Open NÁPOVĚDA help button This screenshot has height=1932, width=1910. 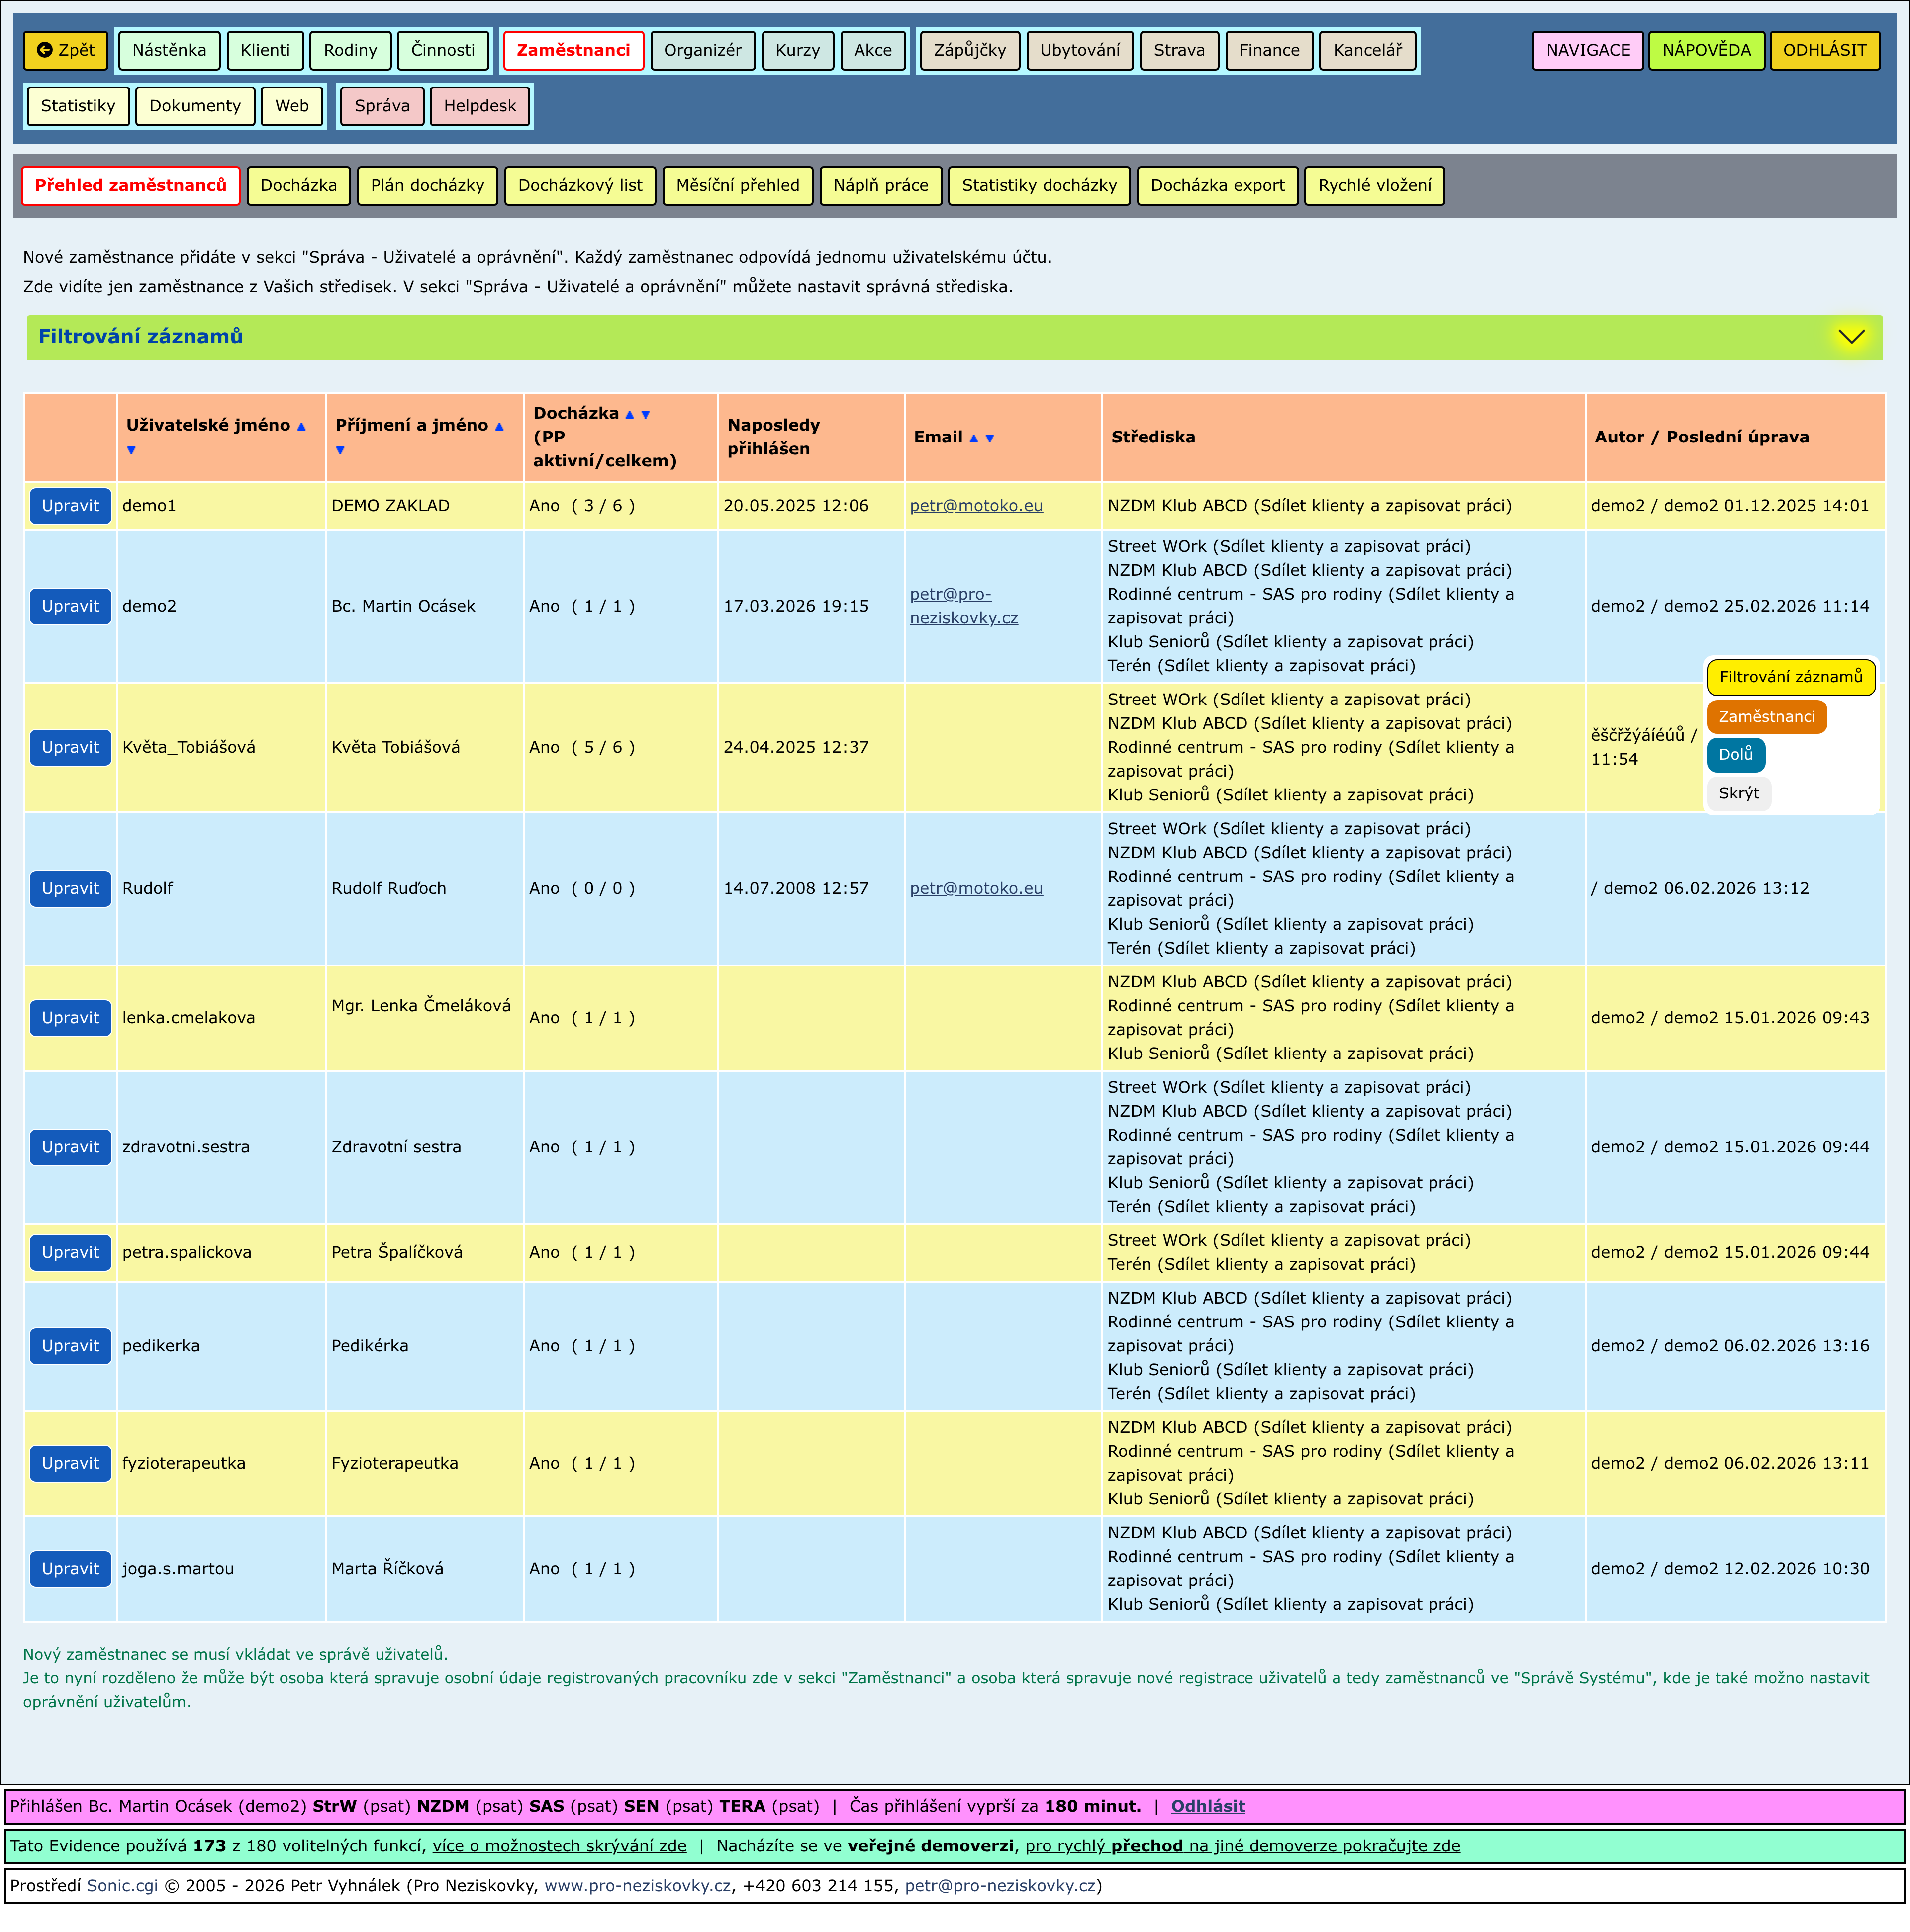1706,51
